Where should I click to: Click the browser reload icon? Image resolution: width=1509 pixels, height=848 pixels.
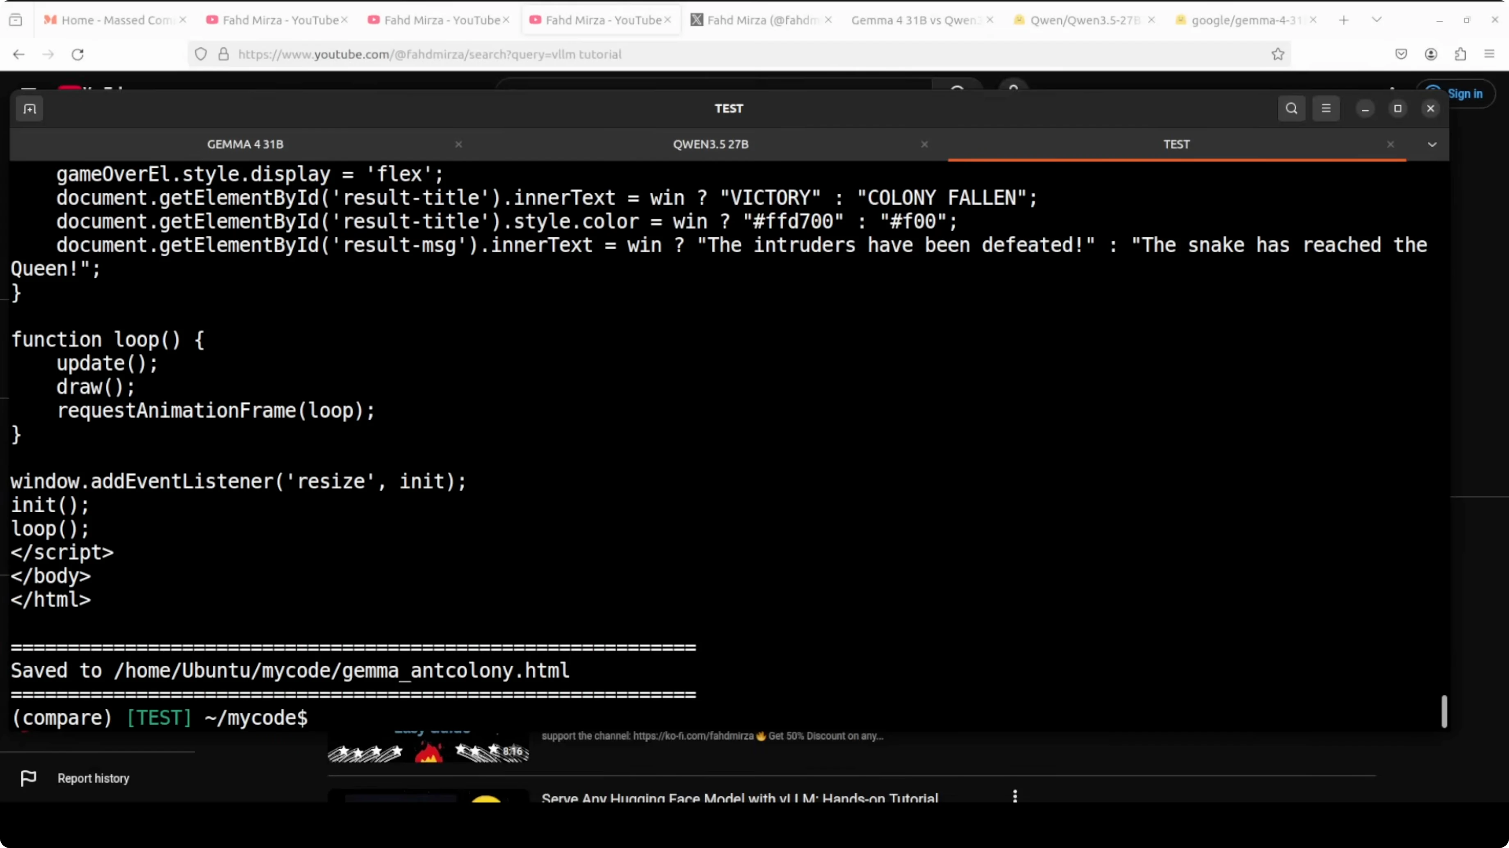pos(78,54)
